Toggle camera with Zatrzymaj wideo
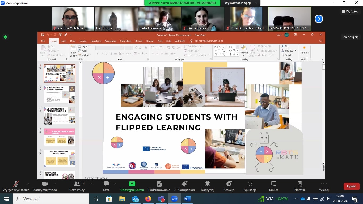 point(45,184)
